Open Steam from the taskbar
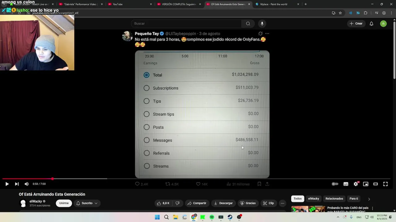 pos(230,217)
